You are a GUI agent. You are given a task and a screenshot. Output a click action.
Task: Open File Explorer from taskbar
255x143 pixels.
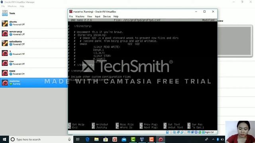(x=96, y=139)
